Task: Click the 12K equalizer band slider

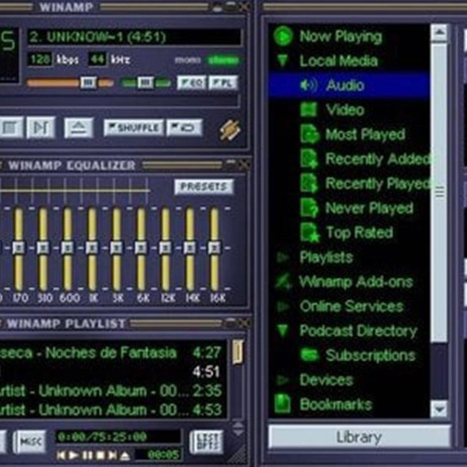Action: point(165,249)
